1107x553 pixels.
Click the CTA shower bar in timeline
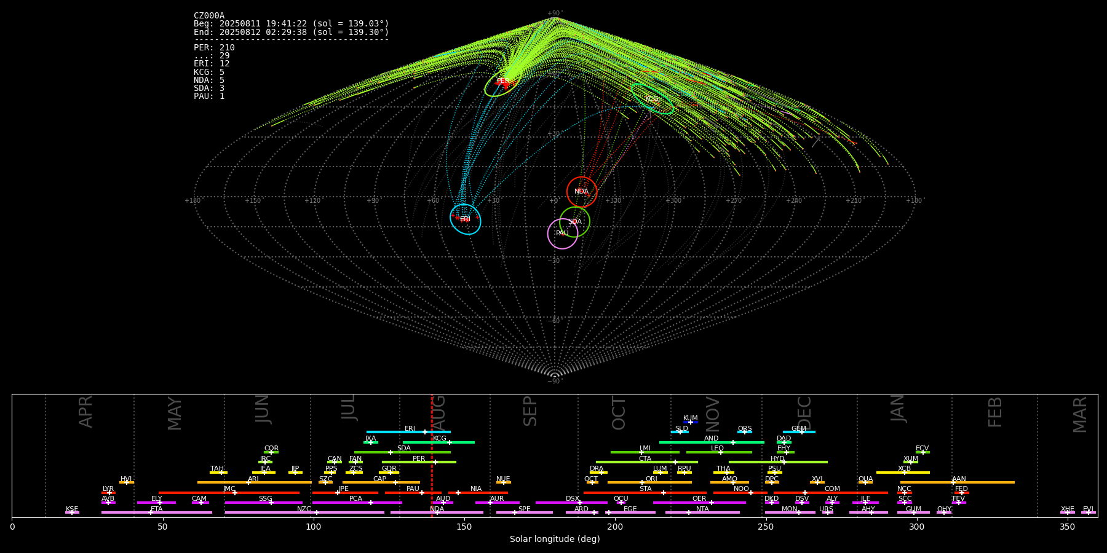(x=647, y=462)
